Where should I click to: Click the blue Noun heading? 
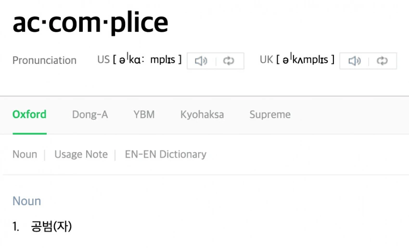pos(27,201)
